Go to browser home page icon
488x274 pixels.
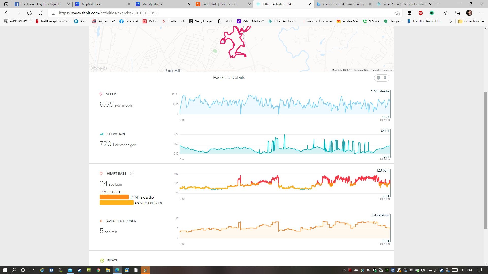[41, 13]
